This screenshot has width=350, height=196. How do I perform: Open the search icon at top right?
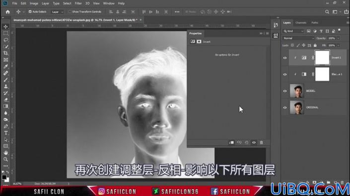coord(327,12)
